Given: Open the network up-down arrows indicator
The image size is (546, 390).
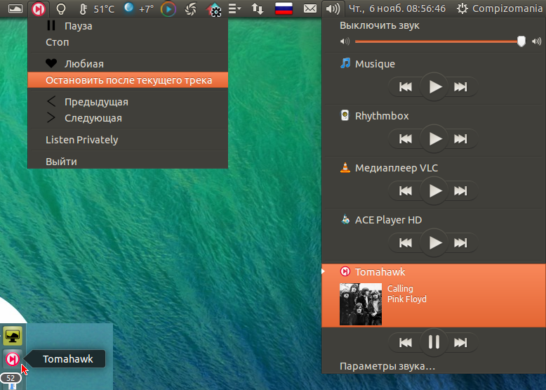Looking at the screenshot, I should (258, 8).
